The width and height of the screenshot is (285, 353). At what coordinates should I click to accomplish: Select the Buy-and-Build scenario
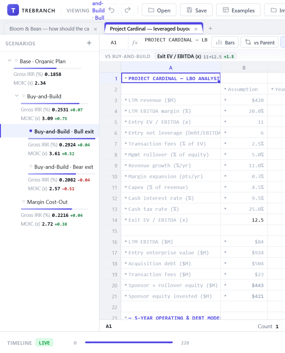tap(44, 96)
